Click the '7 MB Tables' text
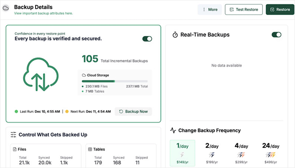Screen dimensions: 295x168 [x=95, y=91]
